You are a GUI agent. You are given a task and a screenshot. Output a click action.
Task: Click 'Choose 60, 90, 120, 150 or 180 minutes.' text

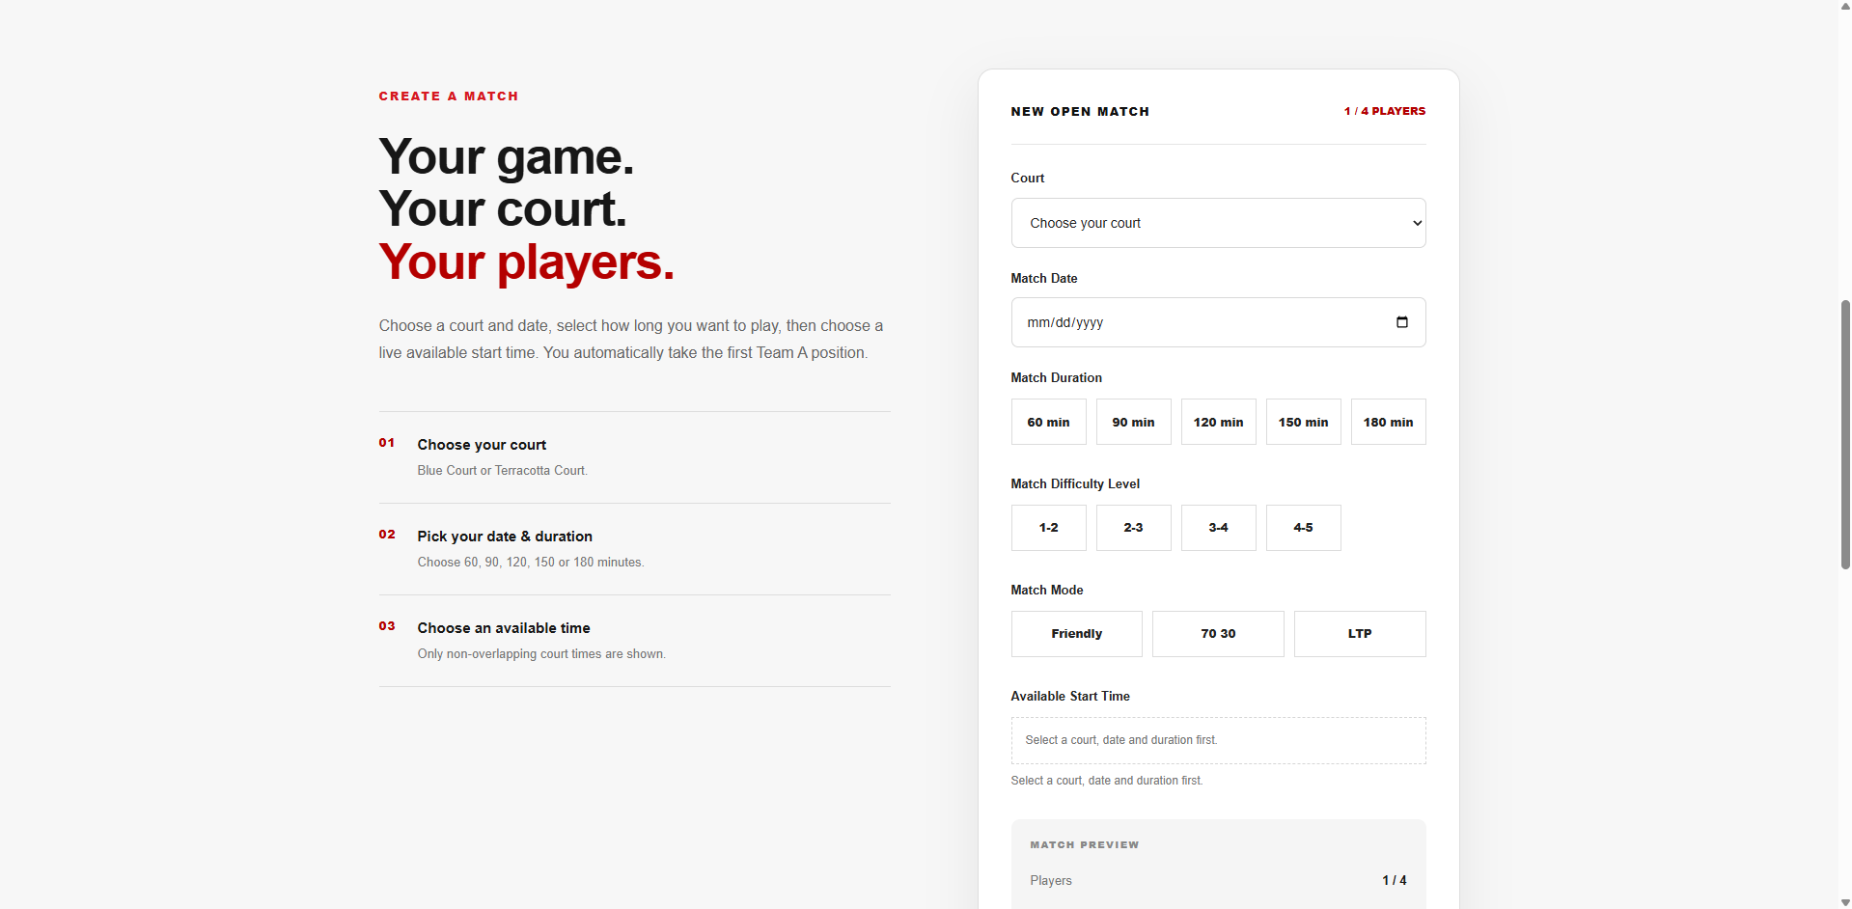(x=530, y=563)
